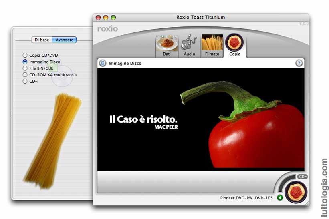The image size is (329, 219).
Task: Click the Roxio Toast Titanium title text
Action: [x=200, y=17]
